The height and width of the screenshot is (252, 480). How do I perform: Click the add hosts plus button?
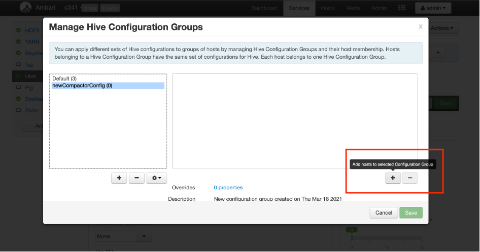pyautogui.click(x=393, y=178)
